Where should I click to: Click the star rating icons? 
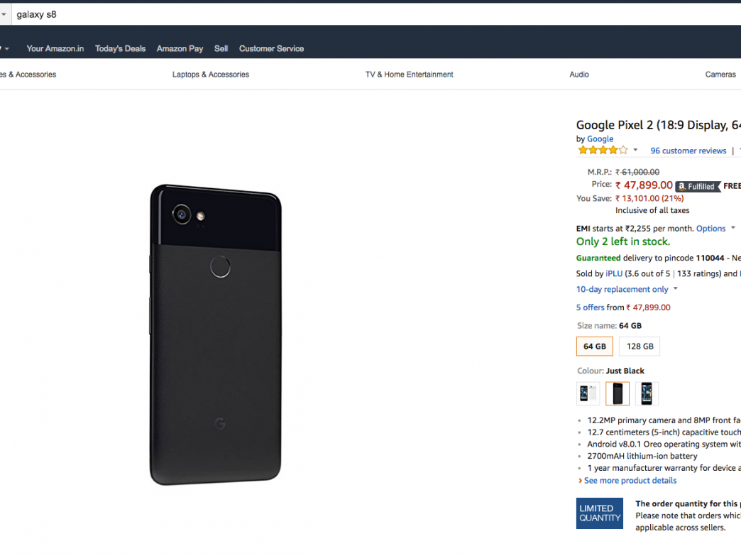603,151
